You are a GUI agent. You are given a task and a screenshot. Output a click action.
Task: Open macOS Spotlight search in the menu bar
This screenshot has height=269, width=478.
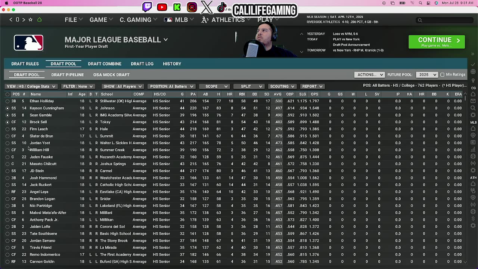420,3
